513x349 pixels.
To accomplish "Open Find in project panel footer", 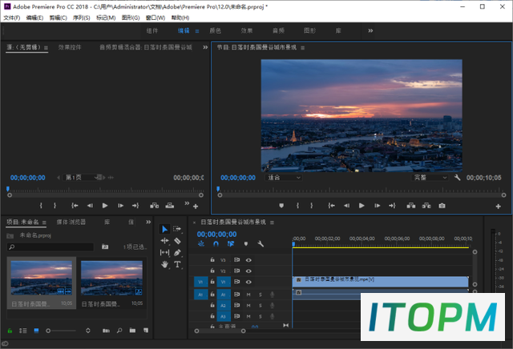I will pyautogui.click(x=119, y=331).
